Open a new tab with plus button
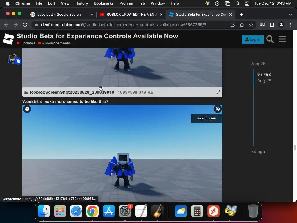The width and height of the screenshot is (297, 223). (242, 15)
